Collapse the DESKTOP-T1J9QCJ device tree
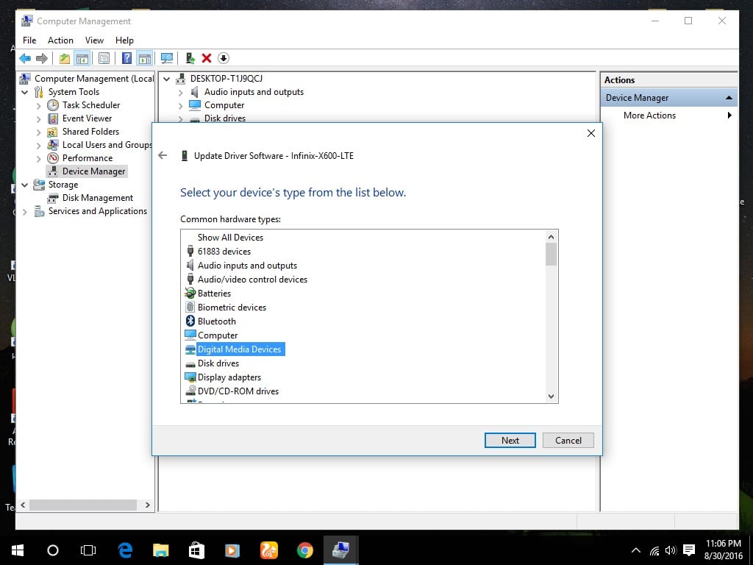The image size is (753, 565). tap(166, 79)
